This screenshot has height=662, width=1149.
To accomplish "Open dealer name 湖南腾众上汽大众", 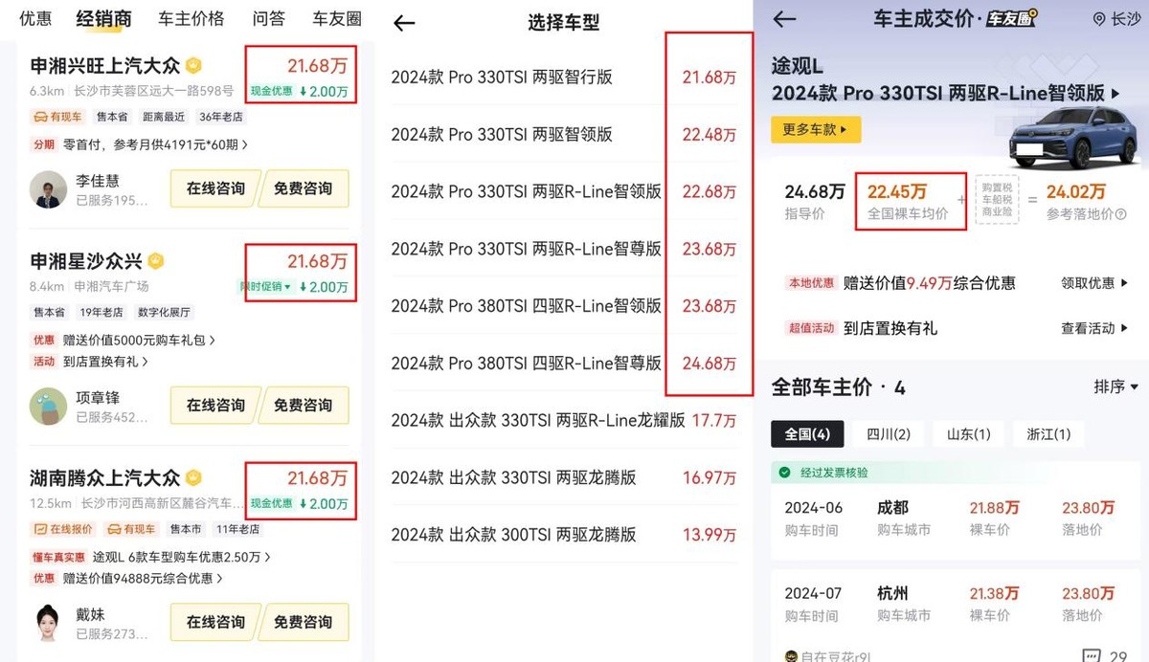I will click(x=105, y=477).
